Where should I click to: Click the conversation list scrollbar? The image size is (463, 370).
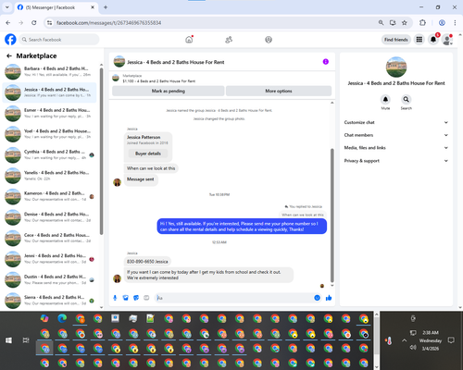tap(101, 151)
